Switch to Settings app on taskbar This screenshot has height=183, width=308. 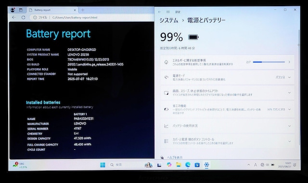[x=206, y=165]
